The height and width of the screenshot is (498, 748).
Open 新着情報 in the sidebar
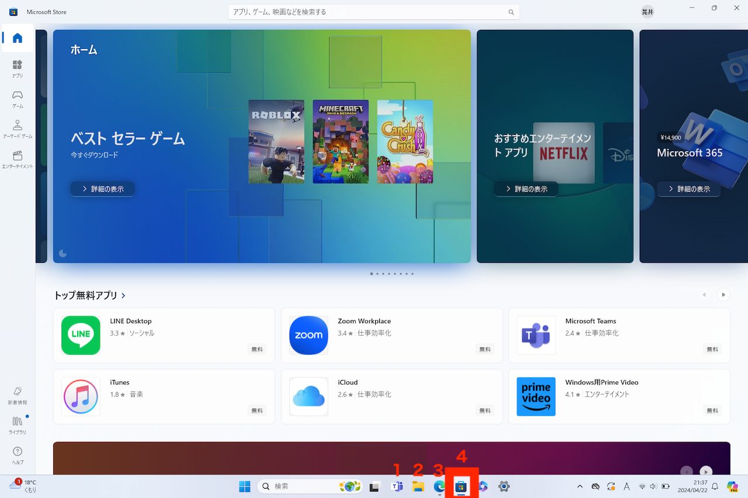pyautogui.click(x=18, y=395)
